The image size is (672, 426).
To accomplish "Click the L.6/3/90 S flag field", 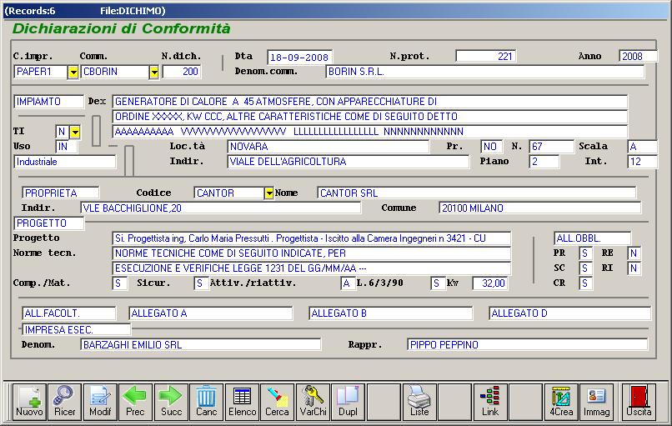I will pyautogui.click(x=438, y=283).
